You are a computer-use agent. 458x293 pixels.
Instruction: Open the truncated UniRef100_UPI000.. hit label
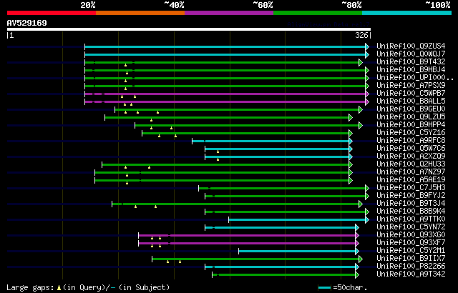[415, 78]
